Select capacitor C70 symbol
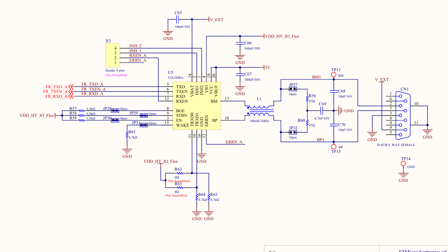The height and width of the screenshot is (252, 448). (x=334, y=125)
